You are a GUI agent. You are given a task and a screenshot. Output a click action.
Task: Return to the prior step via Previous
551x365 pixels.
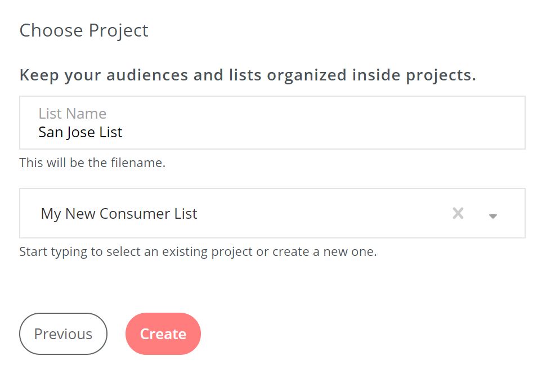(x=63, y=334)
